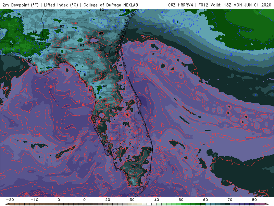
Task: Click the "20" colorbar scale label
Action: pyautogui.click(x=108, y=200)
